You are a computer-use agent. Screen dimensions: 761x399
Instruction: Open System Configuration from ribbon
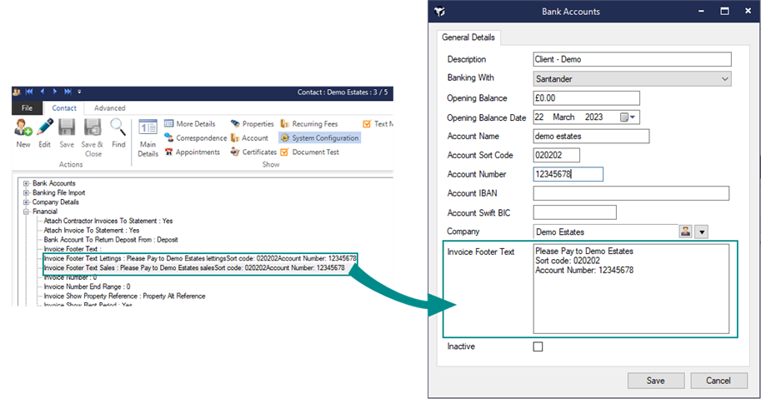click(319, 138)
